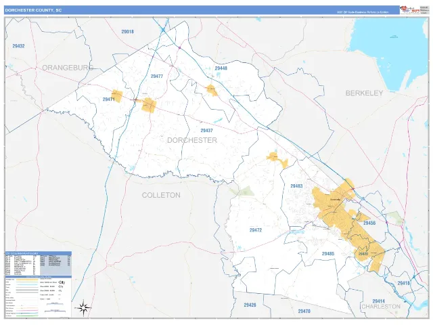
Task: Click the publisher logo in title bar
Action: (x=410, y=10)
